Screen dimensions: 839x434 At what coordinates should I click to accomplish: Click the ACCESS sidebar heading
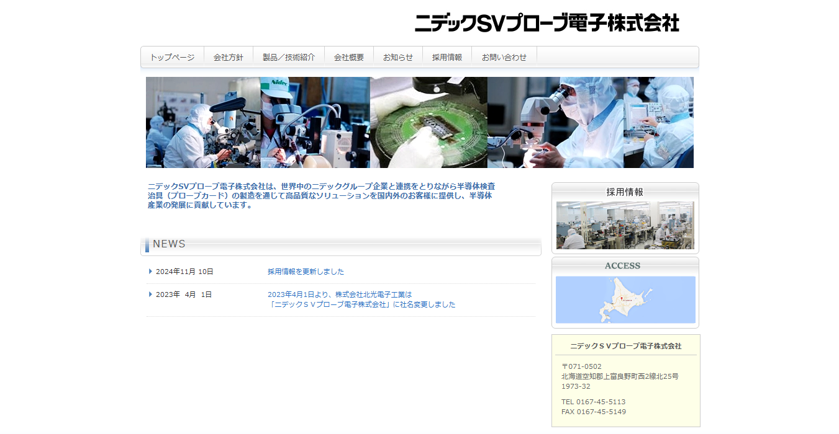622,265
